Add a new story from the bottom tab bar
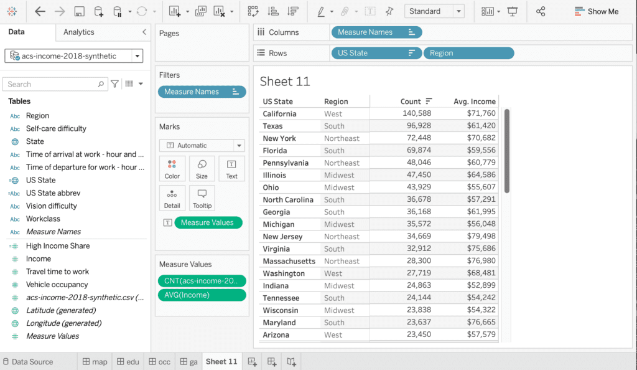637x370 pixels. 291,361
